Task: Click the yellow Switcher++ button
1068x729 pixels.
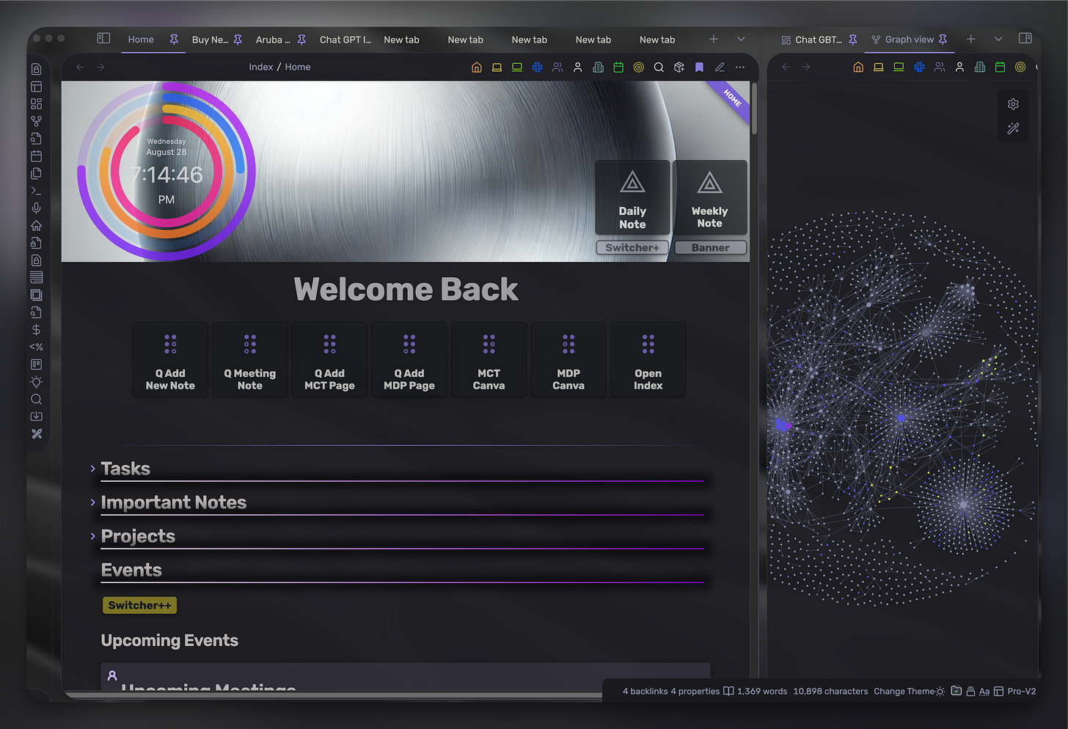Action: (139, 605)
